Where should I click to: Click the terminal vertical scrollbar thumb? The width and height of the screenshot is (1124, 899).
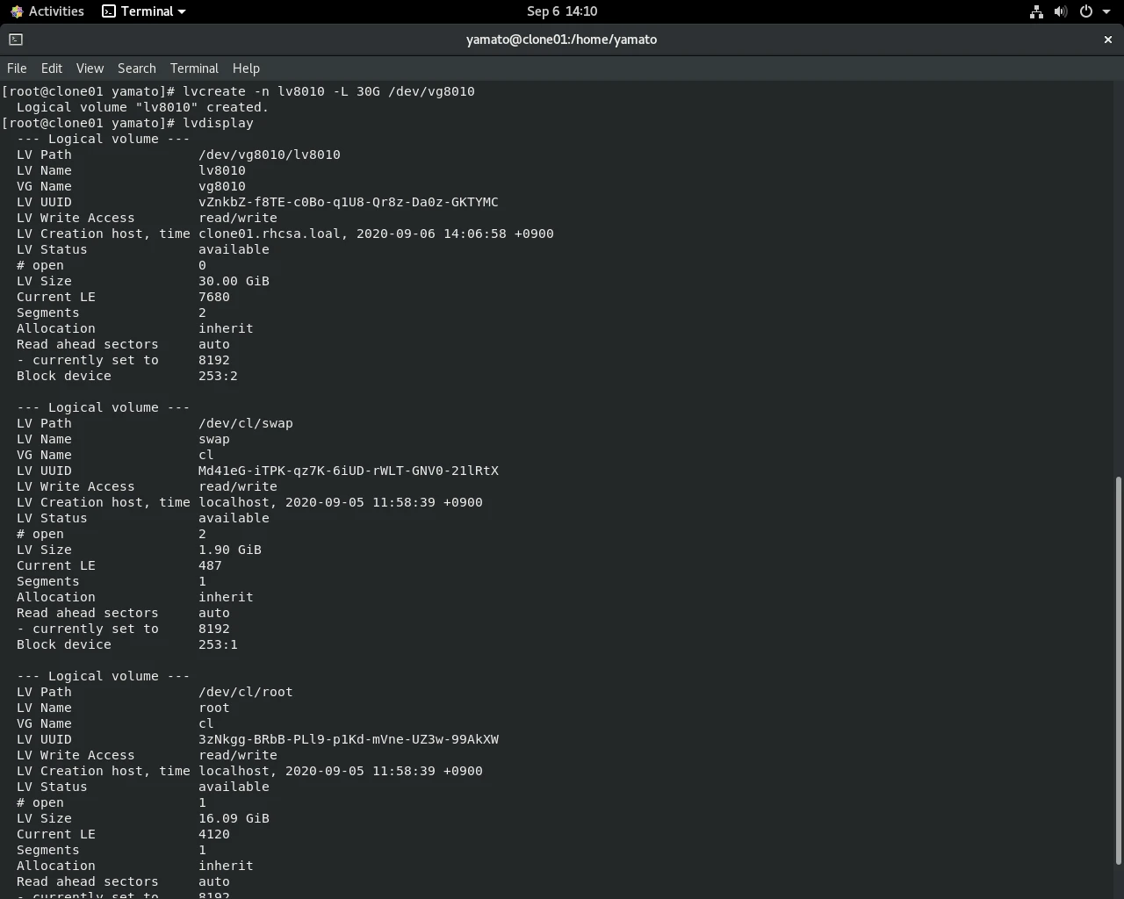[1118, 671]
